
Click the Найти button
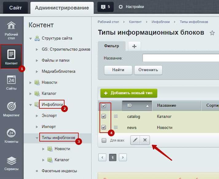click(x=118, y=70)
